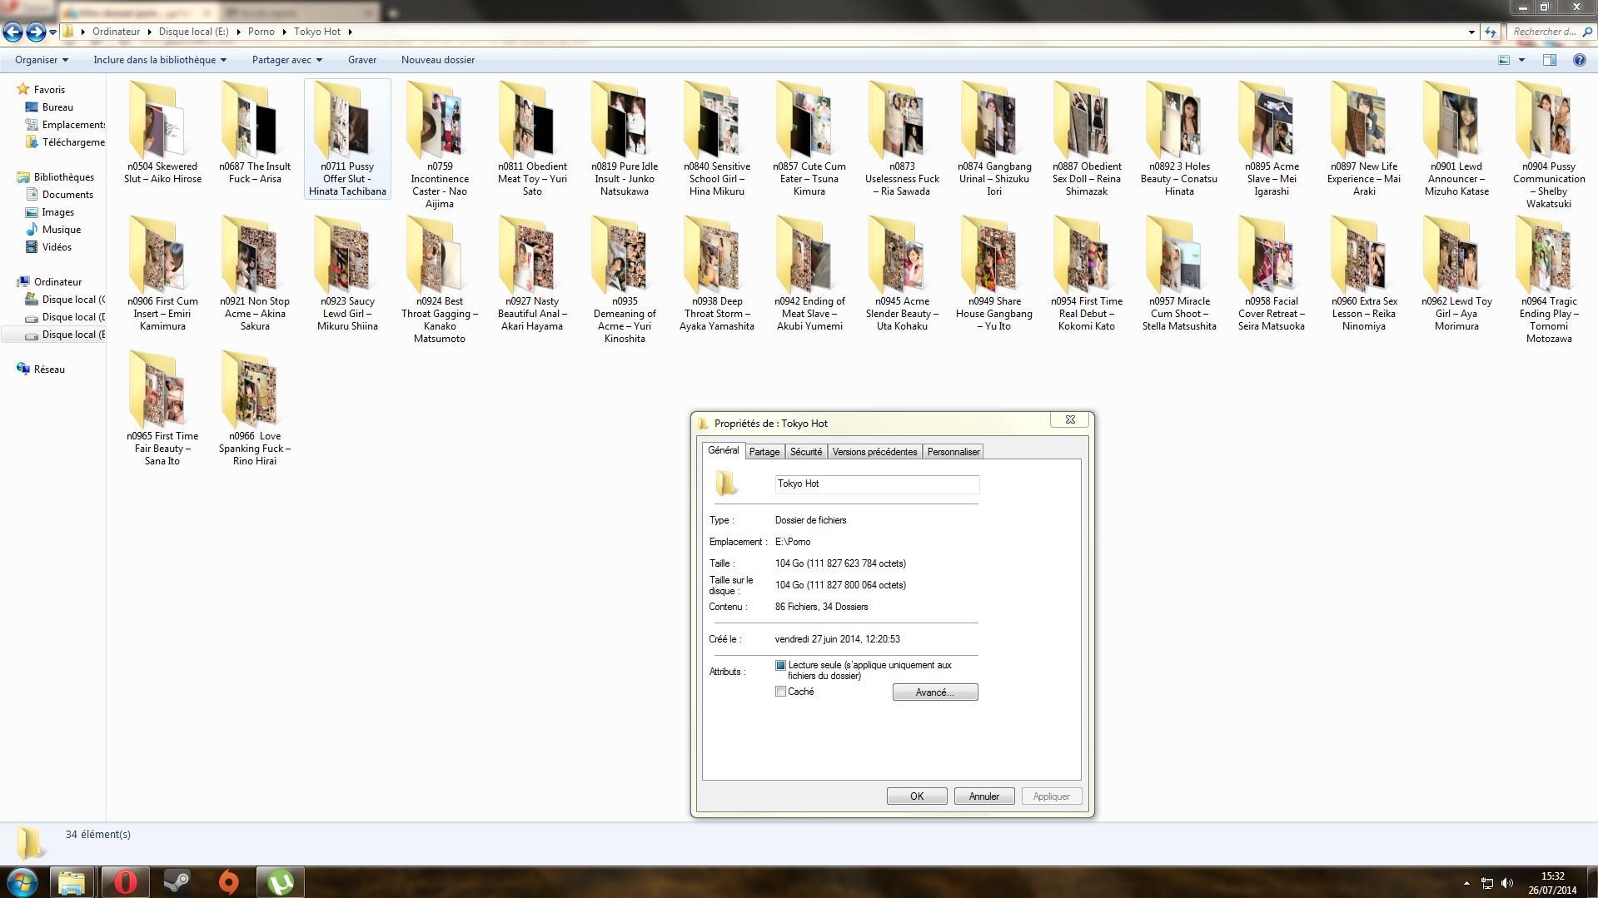Expand Inclure dans la bibliothèque dropdown
1598x898 pixels.
[159, 60]
